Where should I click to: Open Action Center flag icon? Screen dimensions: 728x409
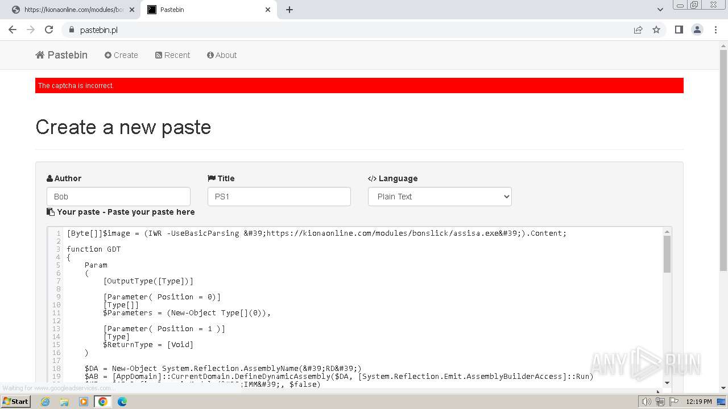pos(674,402)
